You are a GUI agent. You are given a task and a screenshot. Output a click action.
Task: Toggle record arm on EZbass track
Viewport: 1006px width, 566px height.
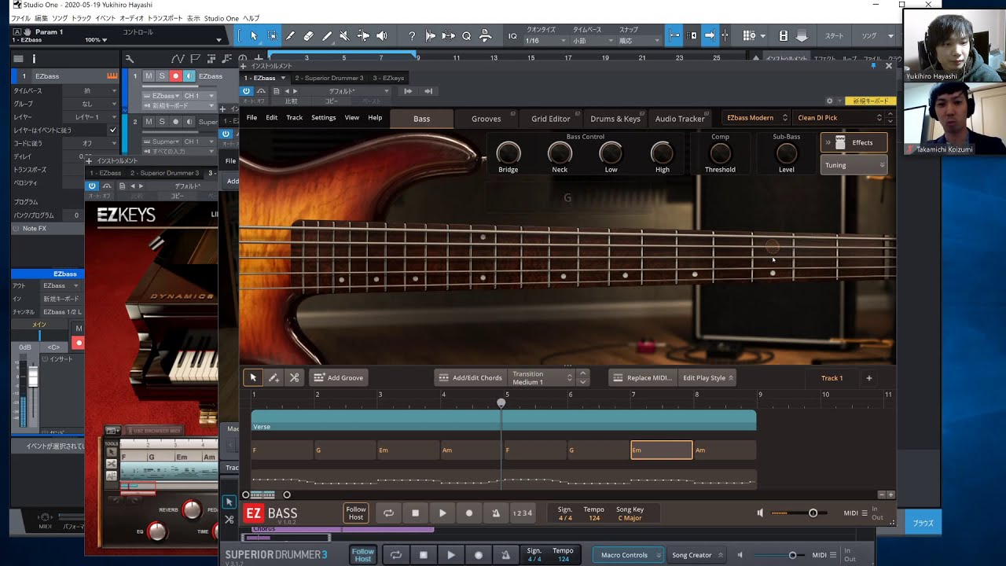[x=175, y=76]
